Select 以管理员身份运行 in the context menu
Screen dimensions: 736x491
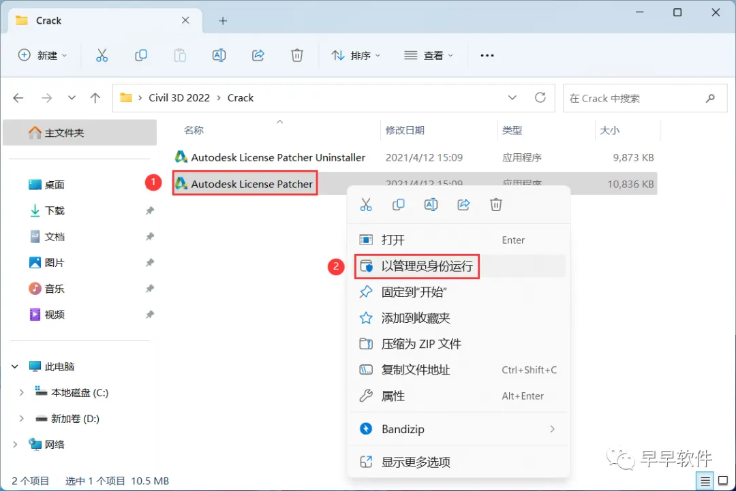(x=459, y=266)
